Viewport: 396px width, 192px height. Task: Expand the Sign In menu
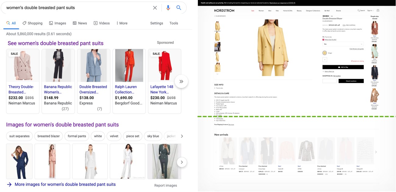(x=370, y=11)
